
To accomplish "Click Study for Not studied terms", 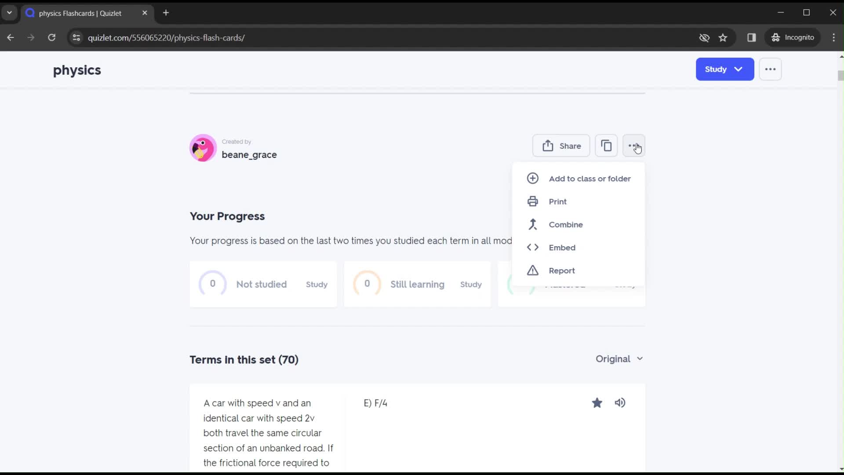I will (316, 284).
